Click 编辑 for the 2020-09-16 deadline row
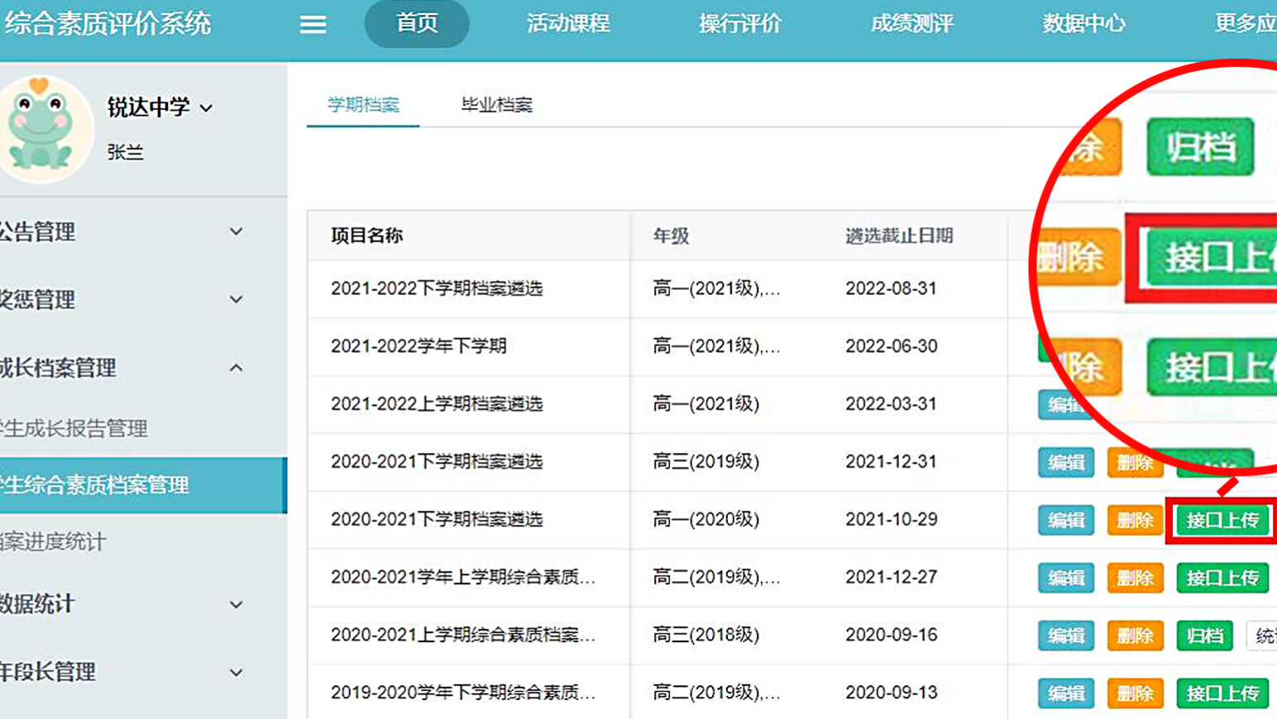Screen dimensions: 1277x719 coord(1066,636)
